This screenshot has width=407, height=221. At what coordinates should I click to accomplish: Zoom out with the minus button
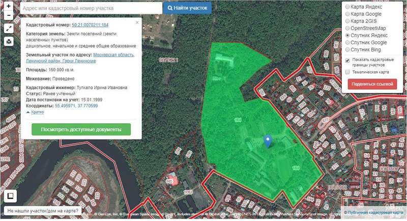coord(9,15)
